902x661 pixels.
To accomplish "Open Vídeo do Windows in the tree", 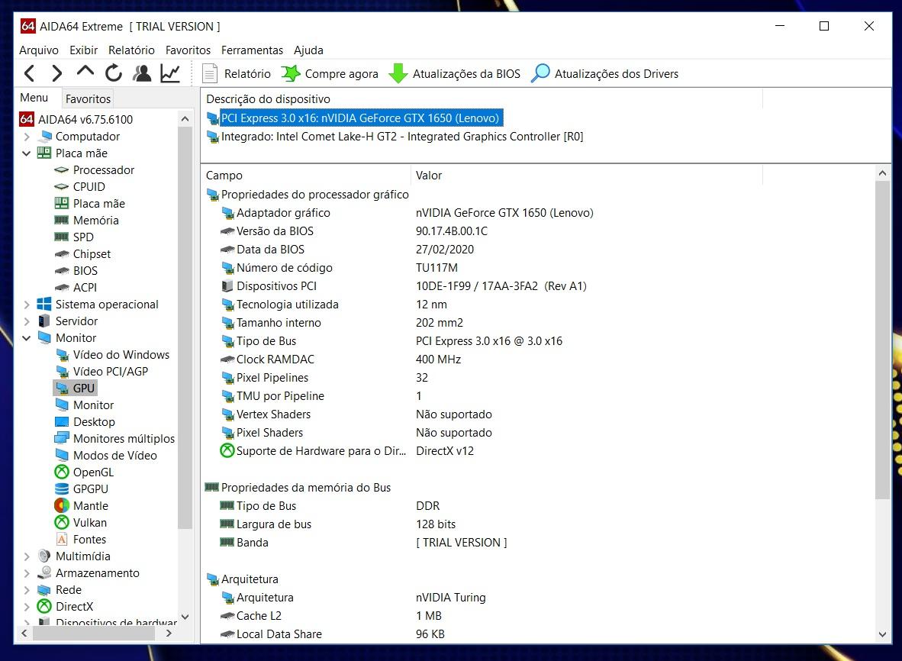I will tap(121, 354).
